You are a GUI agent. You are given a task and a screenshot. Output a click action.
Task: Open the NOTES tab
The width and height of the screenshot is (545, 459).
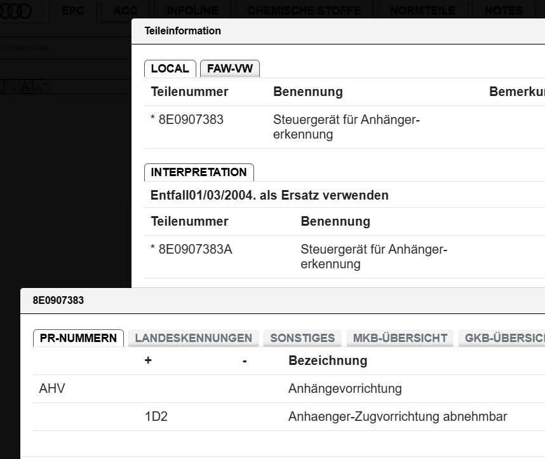(x=503, y=11)
